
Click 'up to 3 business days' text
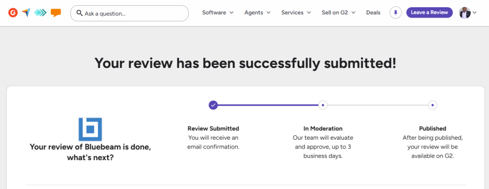tap(323, 151)
